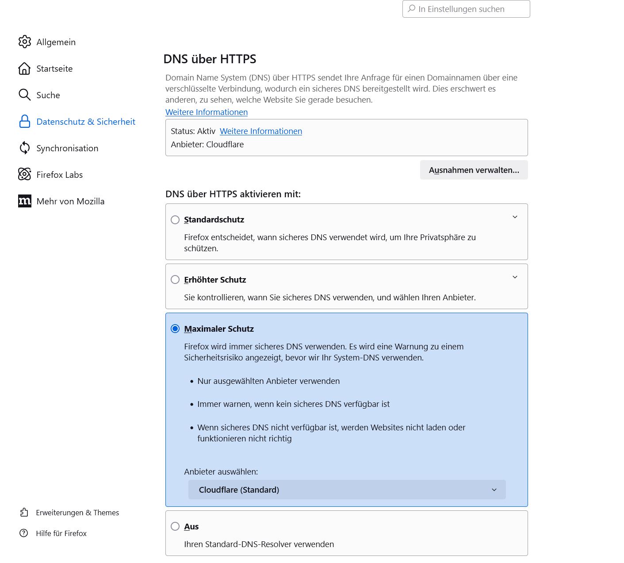This screenshot has width=624, height=563.
Task: Focus the In Einstellungen suchen field
Action: point(466,9)
